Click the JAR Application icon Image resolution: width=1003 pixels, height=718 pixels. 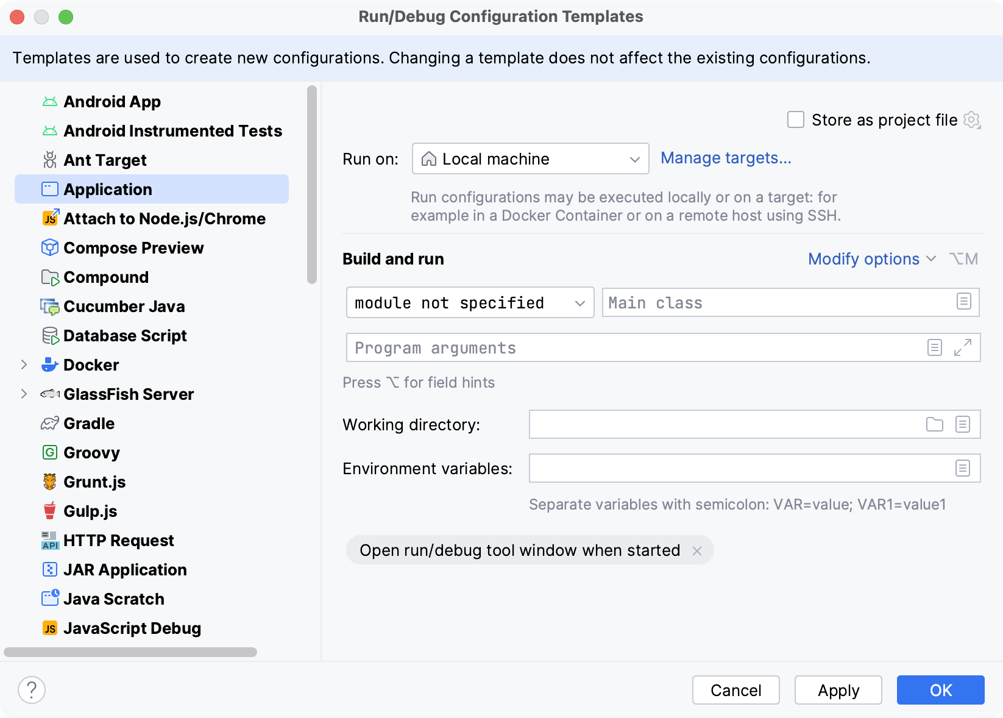[50, 569]
